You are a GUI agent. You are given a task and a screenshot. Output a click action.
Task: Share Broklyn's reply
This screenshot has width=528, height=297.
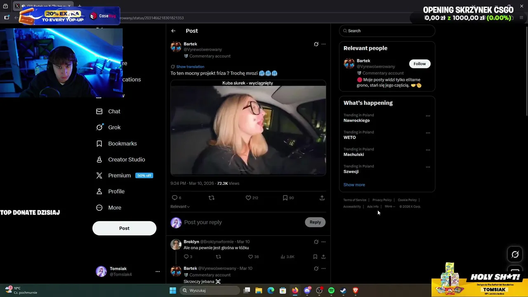pyautogui.click(x=323, y=257)
